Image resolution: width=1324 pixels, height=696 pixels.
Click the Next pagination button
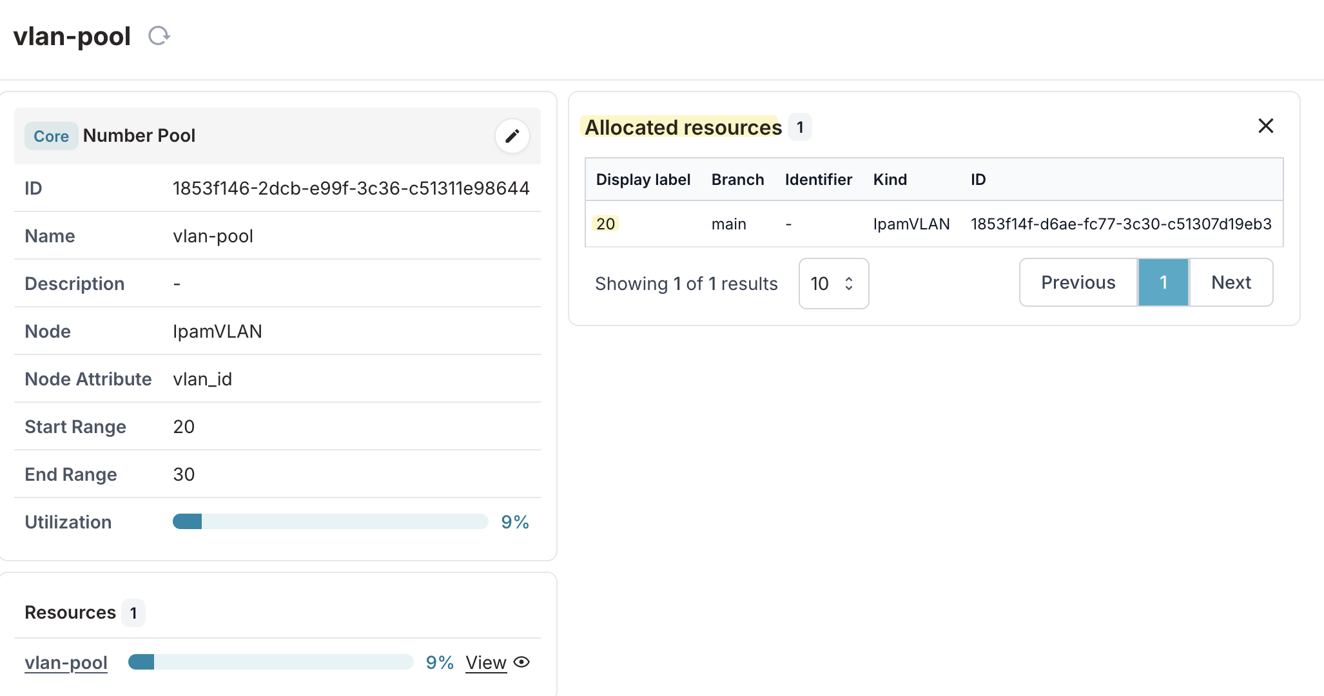[1231, 282]
